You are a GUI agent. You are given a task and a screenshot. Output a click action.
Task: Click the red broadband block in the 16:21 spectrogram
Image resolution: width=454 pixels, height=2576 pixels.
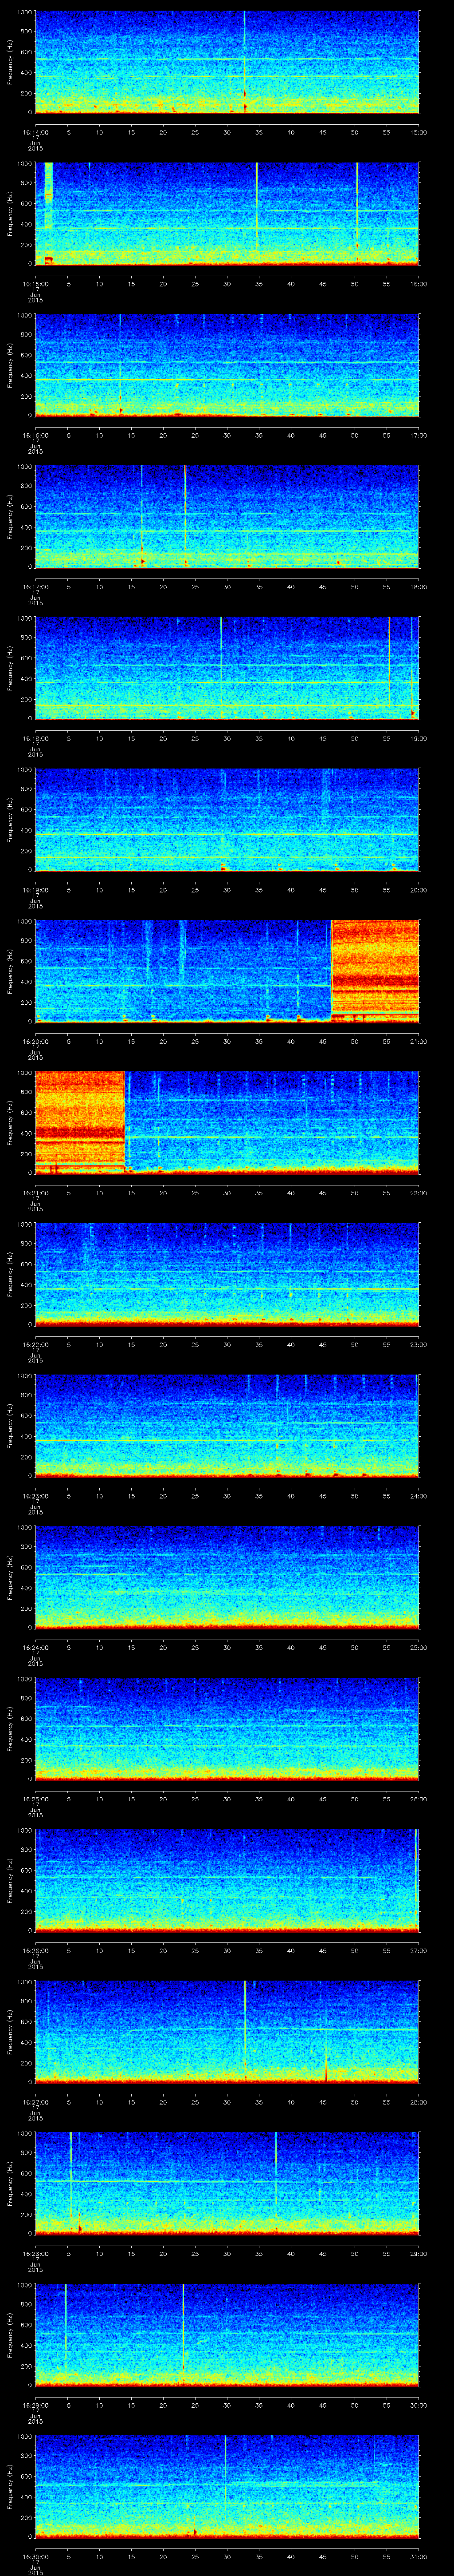pyautogui.click(x=79, y=1120)
